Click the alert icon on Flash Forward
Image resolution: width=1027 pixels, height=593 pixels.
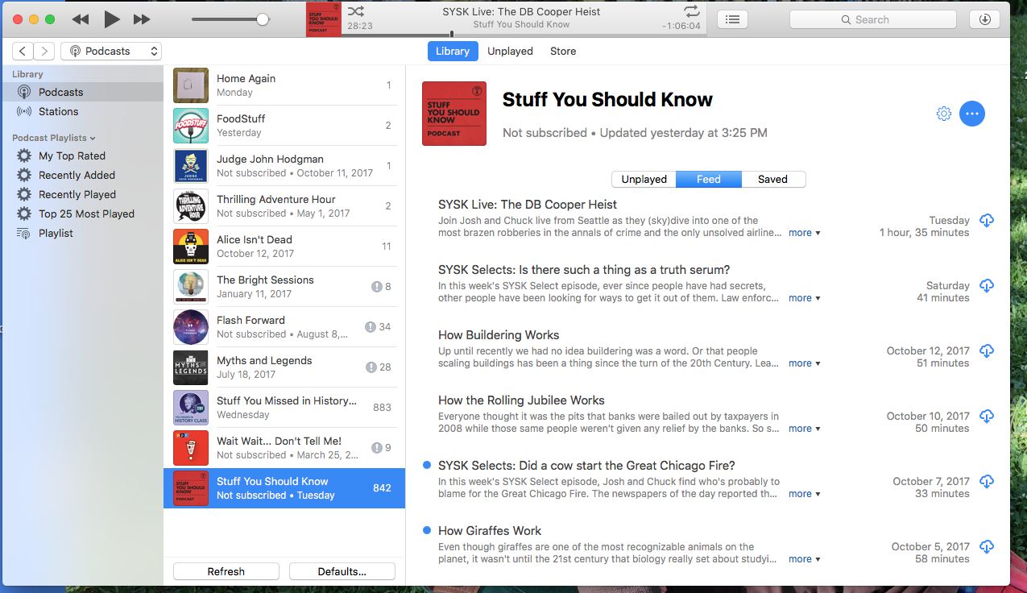coord(371,327)
